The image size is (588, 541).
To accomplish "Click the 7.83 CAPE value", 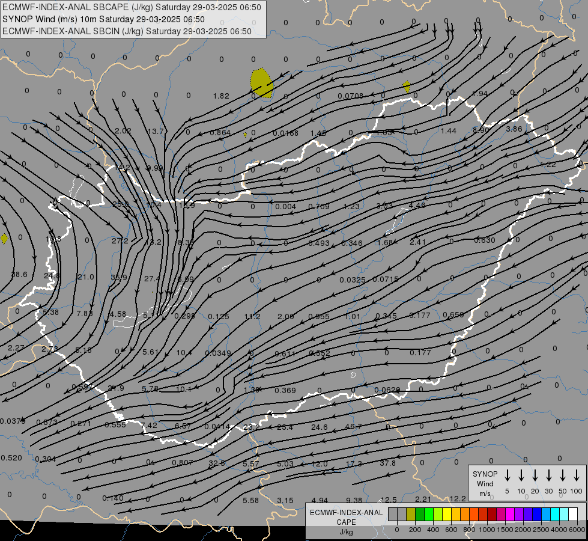I will [84, 313].
